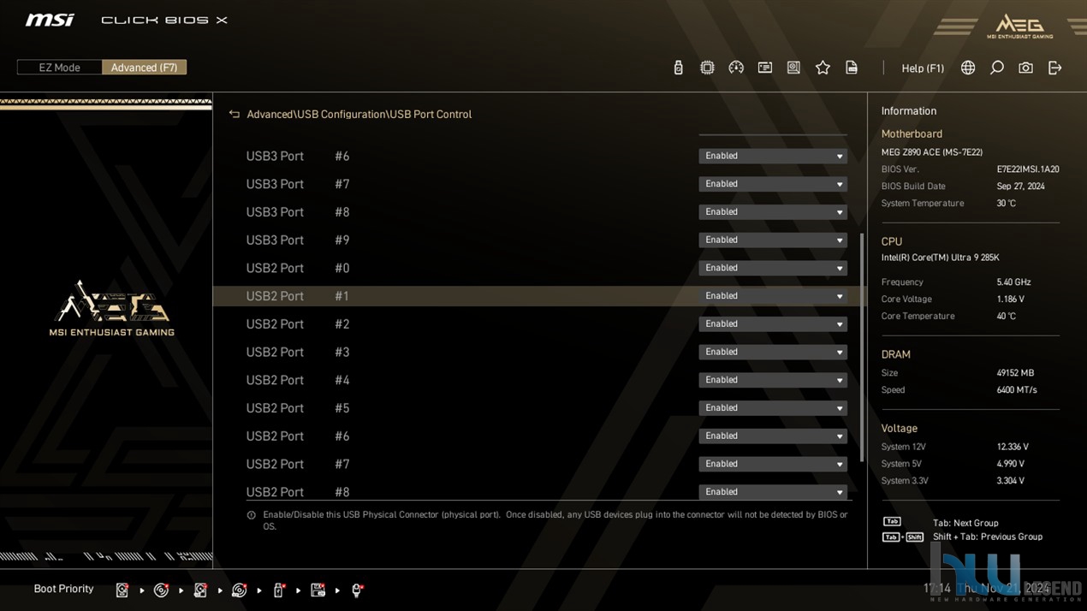
Task: Open USB2 Port #0 Enabled dropdown
Action: pos(773,268)
